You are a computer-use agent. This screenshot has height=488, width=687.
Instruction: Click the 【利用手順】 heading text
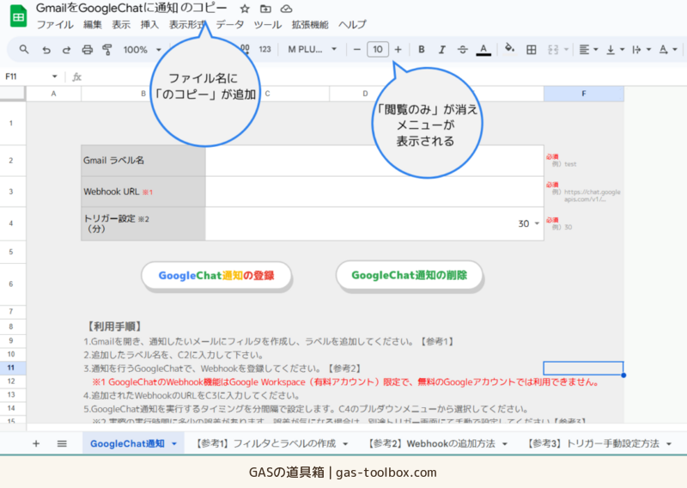(114, 326)
